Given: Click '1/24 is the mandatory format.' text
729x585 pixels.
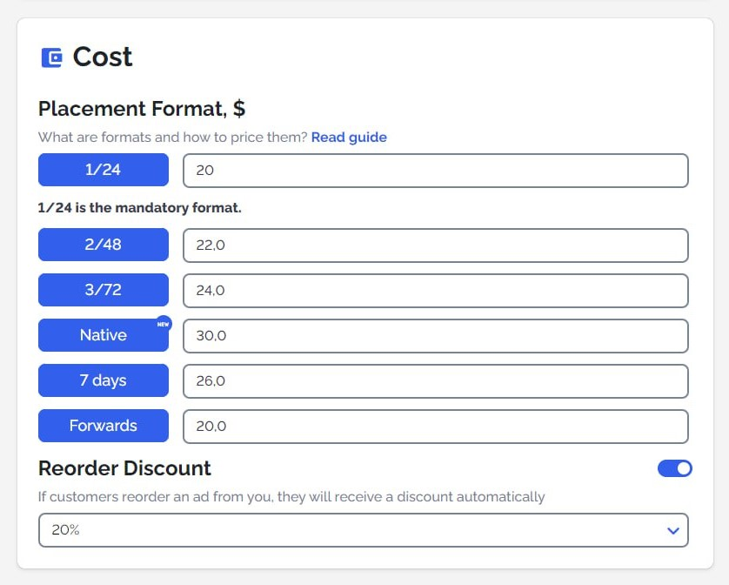Looking at the screenshot, I should tap(139, 207).
